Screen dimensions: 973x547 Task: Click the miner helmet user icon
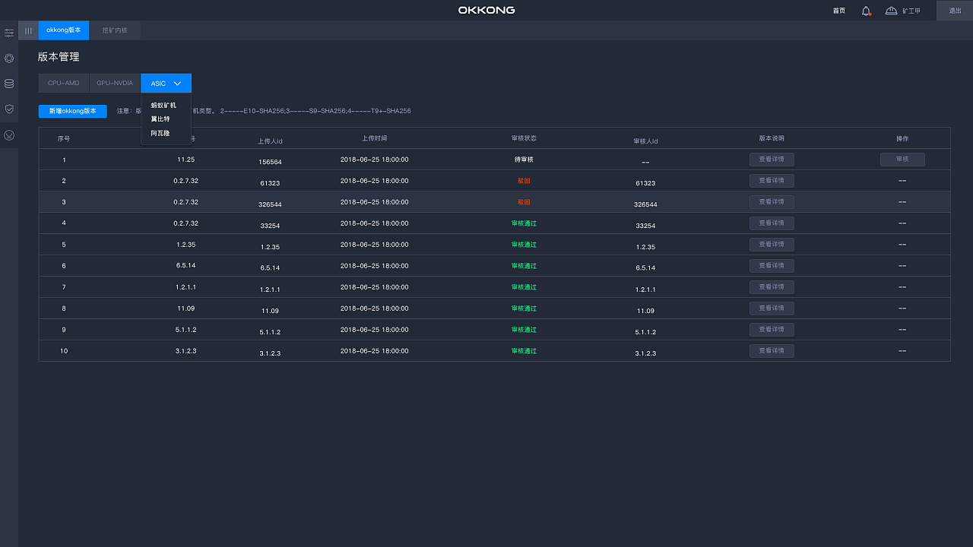click(x=892, y=11)
